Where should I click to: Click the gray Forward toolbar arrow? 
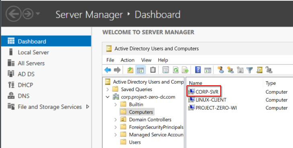coord(117,70)
